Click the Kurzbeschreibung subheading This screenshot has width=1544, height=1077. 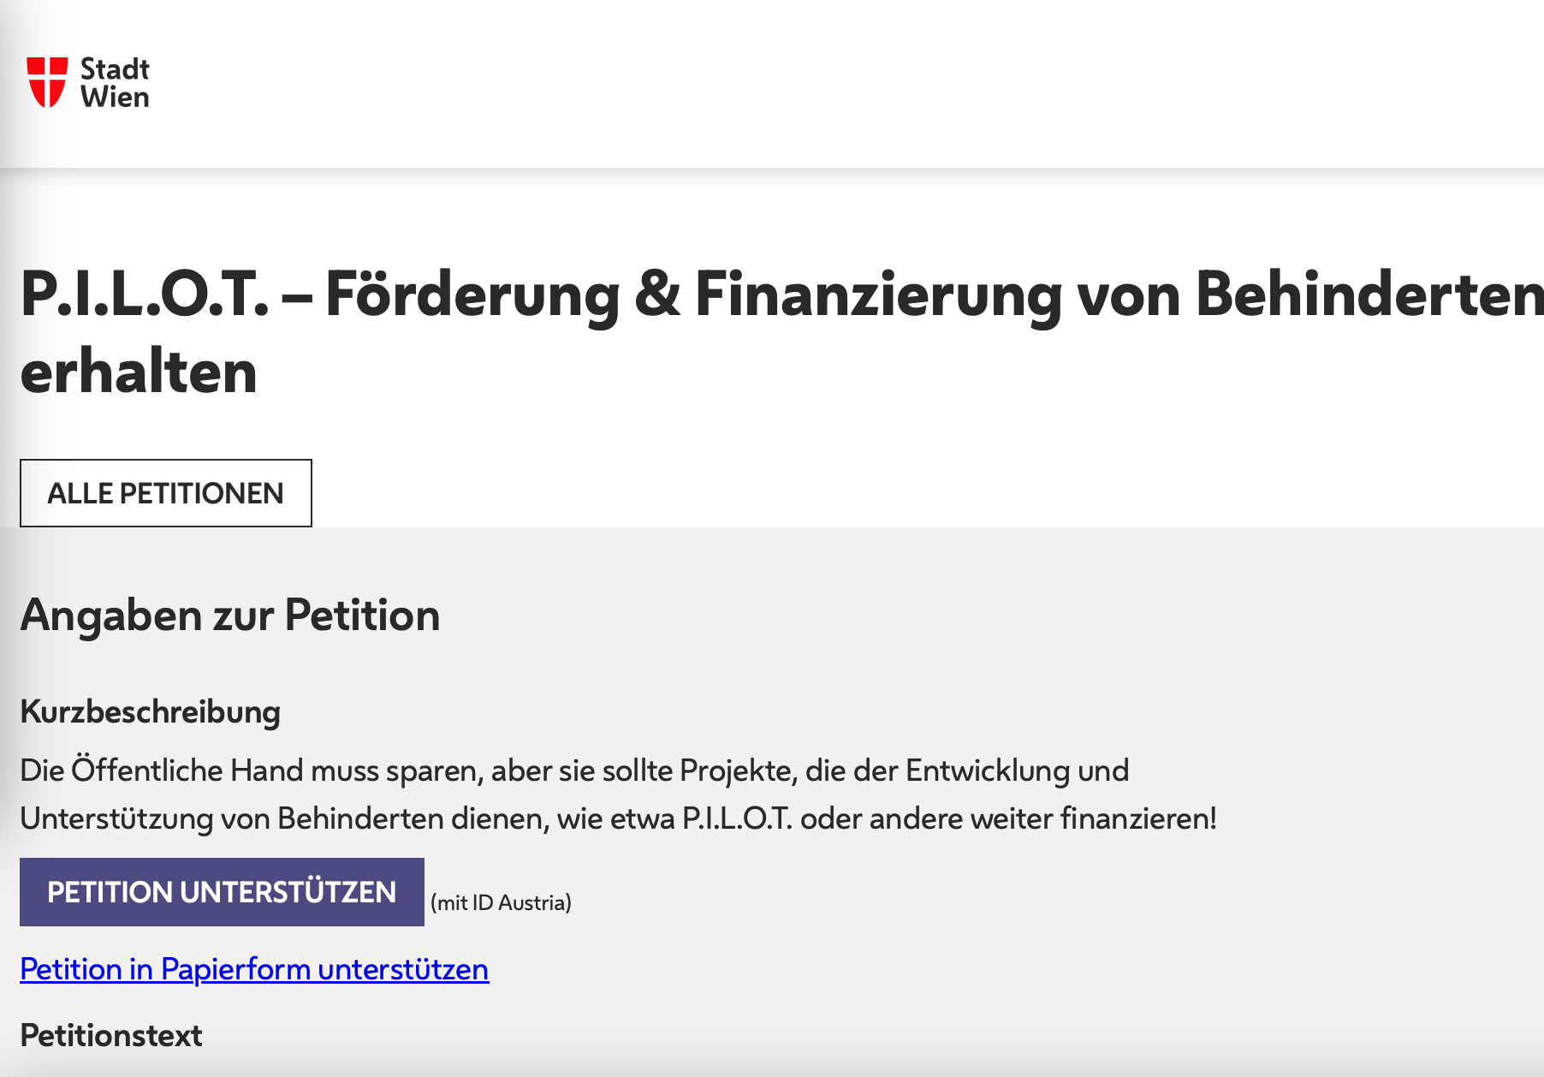(x=151, y=711)
